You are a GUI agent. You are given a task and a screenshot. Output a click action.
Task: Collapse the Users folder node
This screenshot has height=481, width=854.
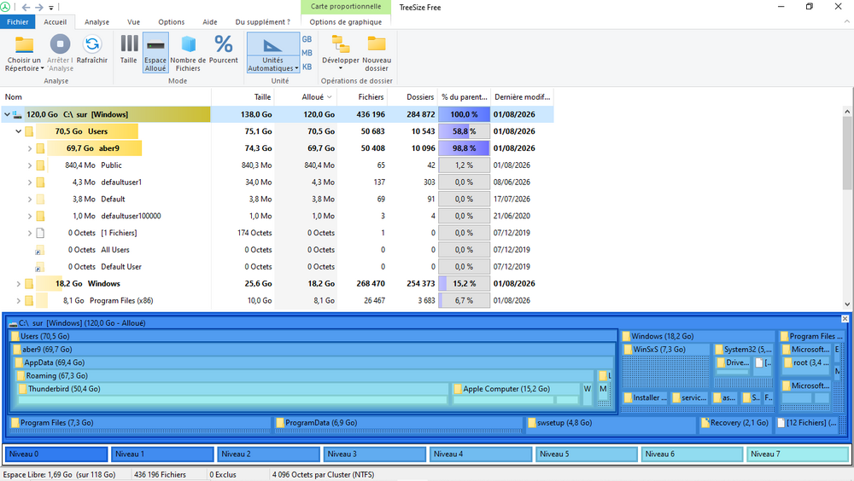[19, 131]
